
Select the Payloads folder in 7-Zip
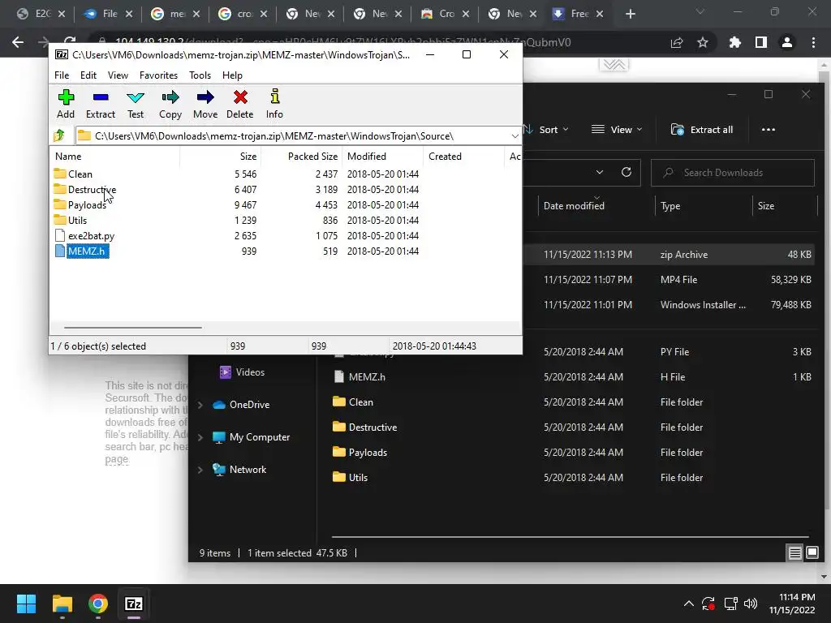[x=87, y=204]
